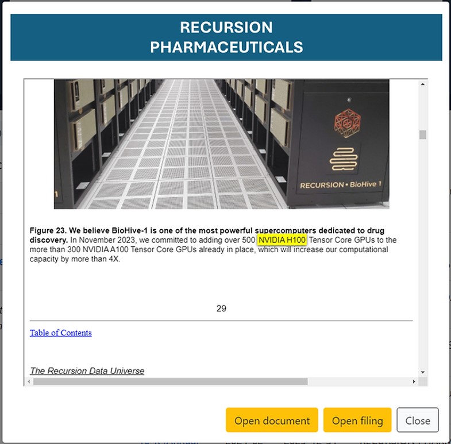451x444 pixels.
Task: Click the Recursion Pharmaceuticals header banner
Action: [x=226, y=37]
